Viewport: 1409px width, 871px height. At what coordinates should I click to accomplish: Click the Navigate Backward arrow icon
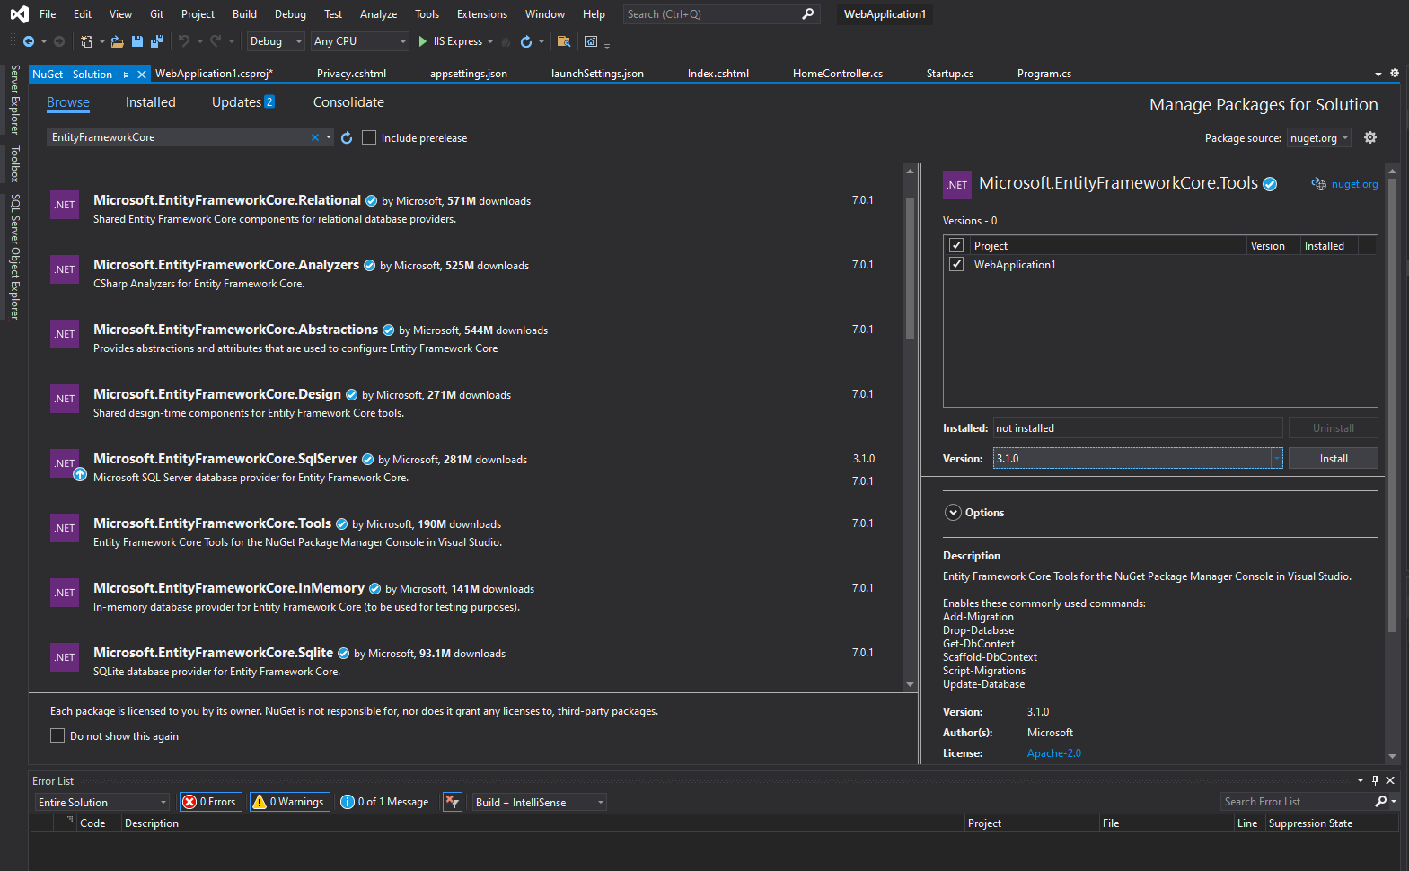[x=29, y=41]
